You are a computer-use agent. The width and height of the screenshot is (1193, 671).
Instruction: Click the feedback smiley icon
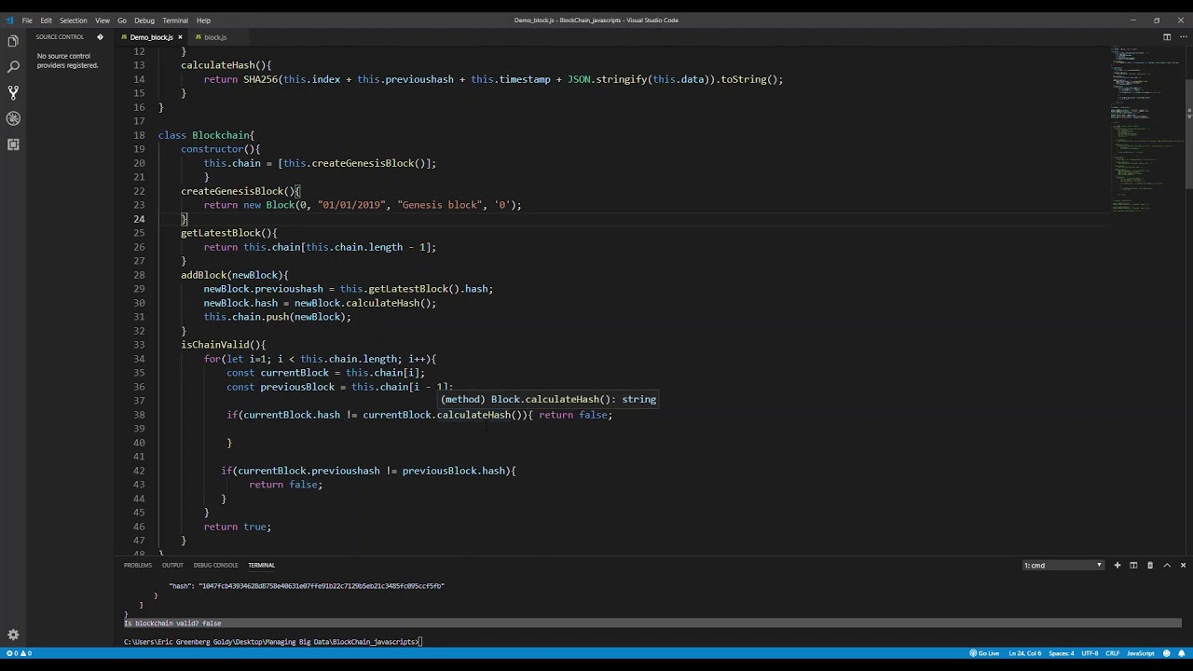click(1166, 653)
